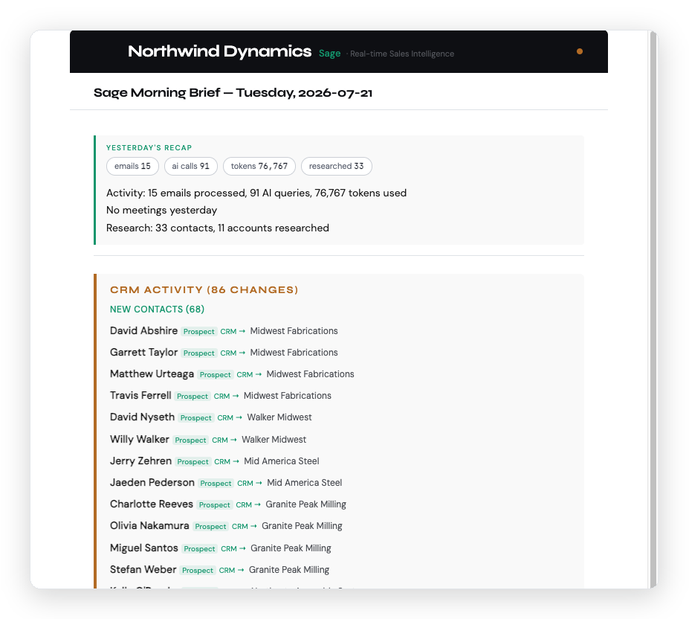This screenshot has width=689, height=619.
Task: Open contact Garrett Taylor
Action: click(x=143, y=353)
